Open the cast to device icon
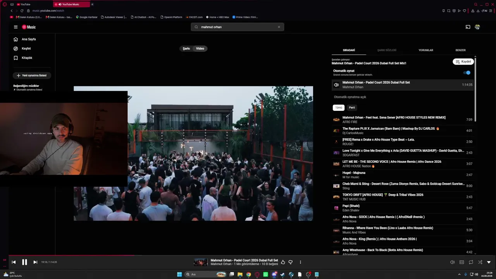The width and height of the screenshot is (496, 279). pos(468,27)
